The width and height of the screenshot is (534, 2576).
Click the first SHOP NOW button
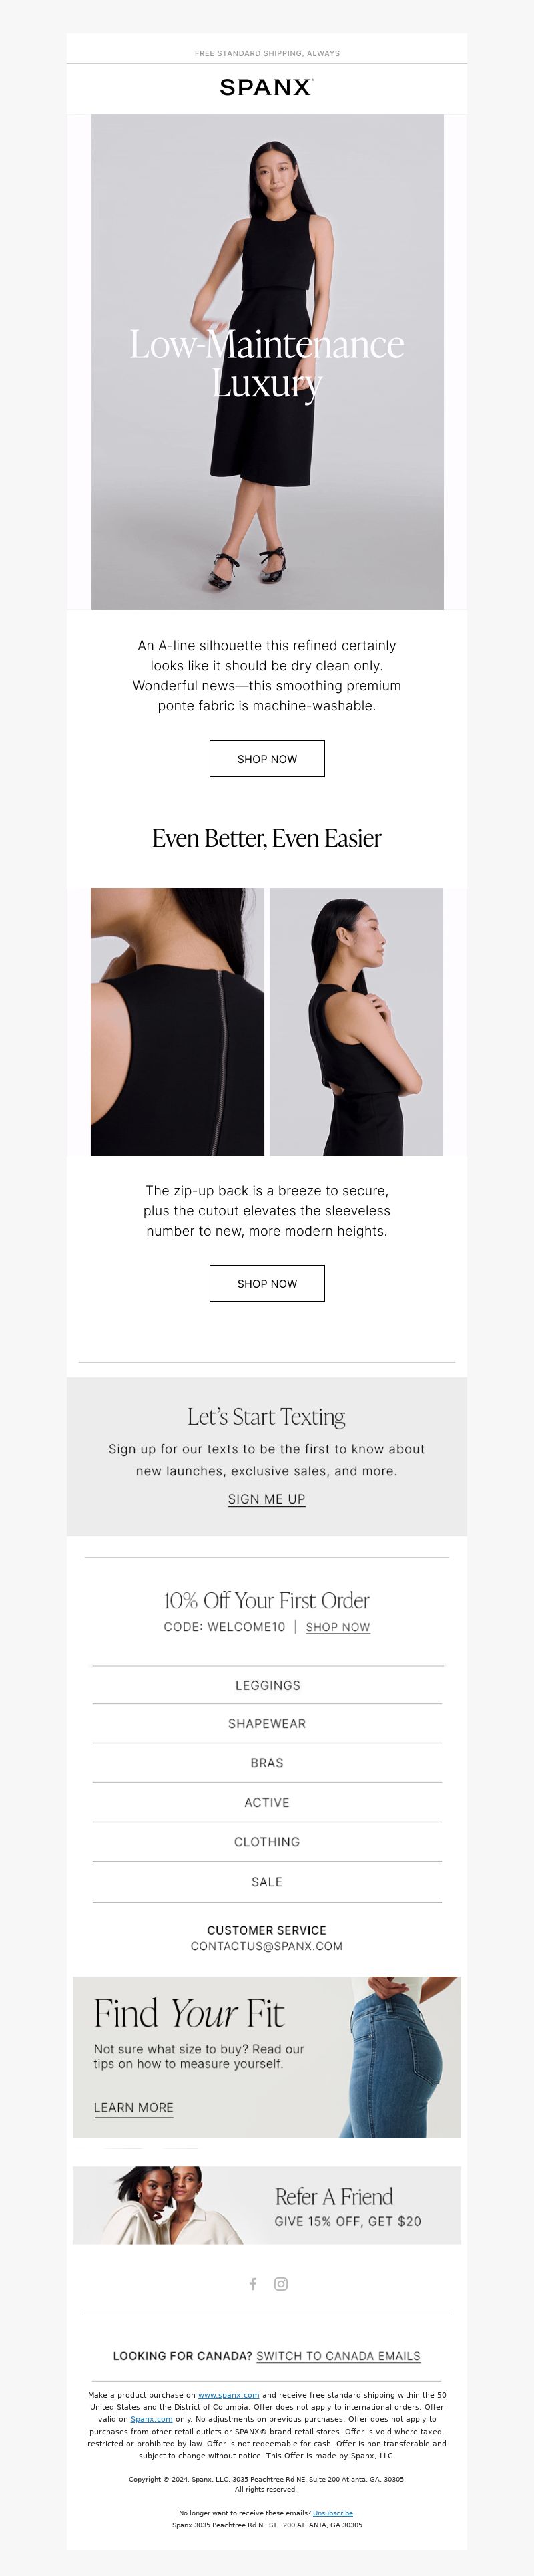click(x=266, y=759)
